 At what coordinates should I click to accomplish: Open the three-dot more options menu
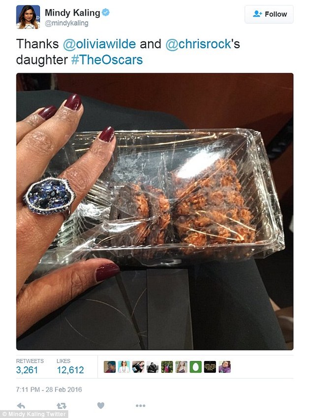pos(140,406)
